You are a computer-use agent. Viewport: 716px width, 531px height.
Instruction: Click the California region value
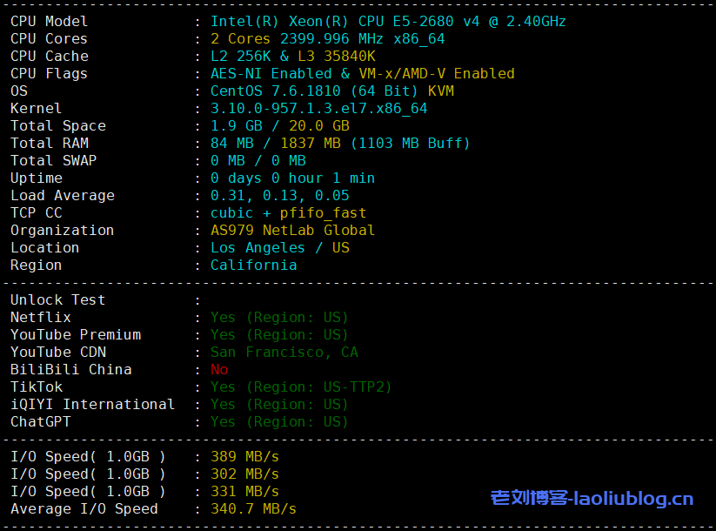point(253,265)
